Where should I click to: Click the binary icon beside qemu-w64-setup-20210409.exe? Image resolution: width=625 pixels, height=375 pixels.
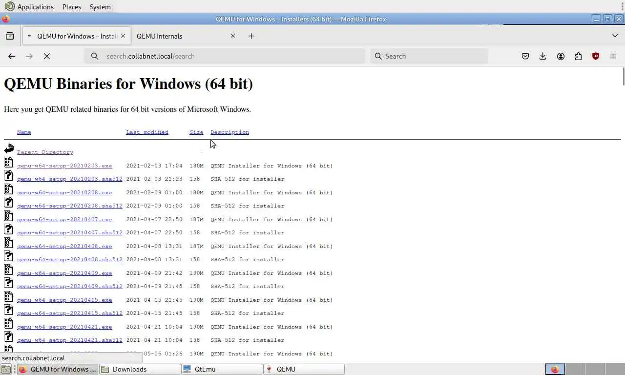(x=8, y=270)
